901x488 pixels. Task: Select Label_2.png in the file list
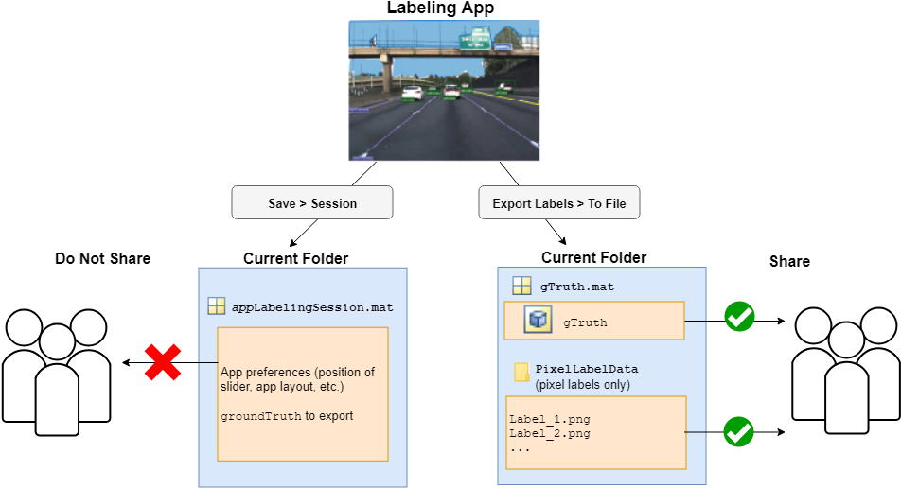point(550,433)
